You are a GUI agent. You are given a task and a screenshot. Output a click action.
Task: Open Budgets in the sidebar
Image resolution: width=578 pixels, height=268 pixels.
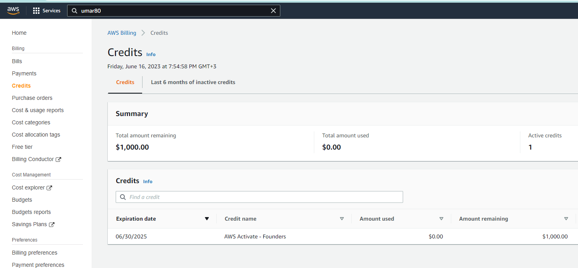pyautogui.click(x=22, y=200)
